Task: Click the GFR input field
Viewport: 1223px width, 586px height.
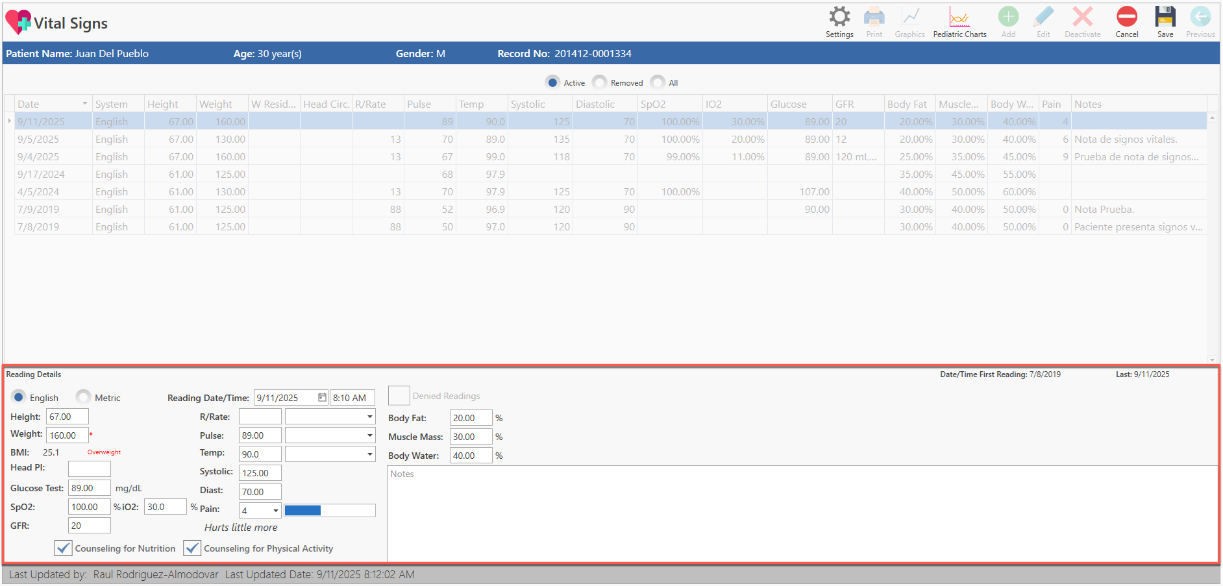Action: pyautogui.click(x=90, y=526)
